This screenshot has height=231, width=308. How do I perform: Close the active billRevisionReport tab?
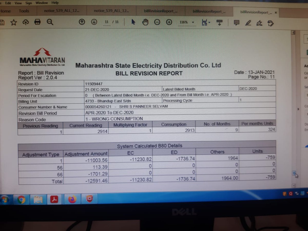pos(276,12)
